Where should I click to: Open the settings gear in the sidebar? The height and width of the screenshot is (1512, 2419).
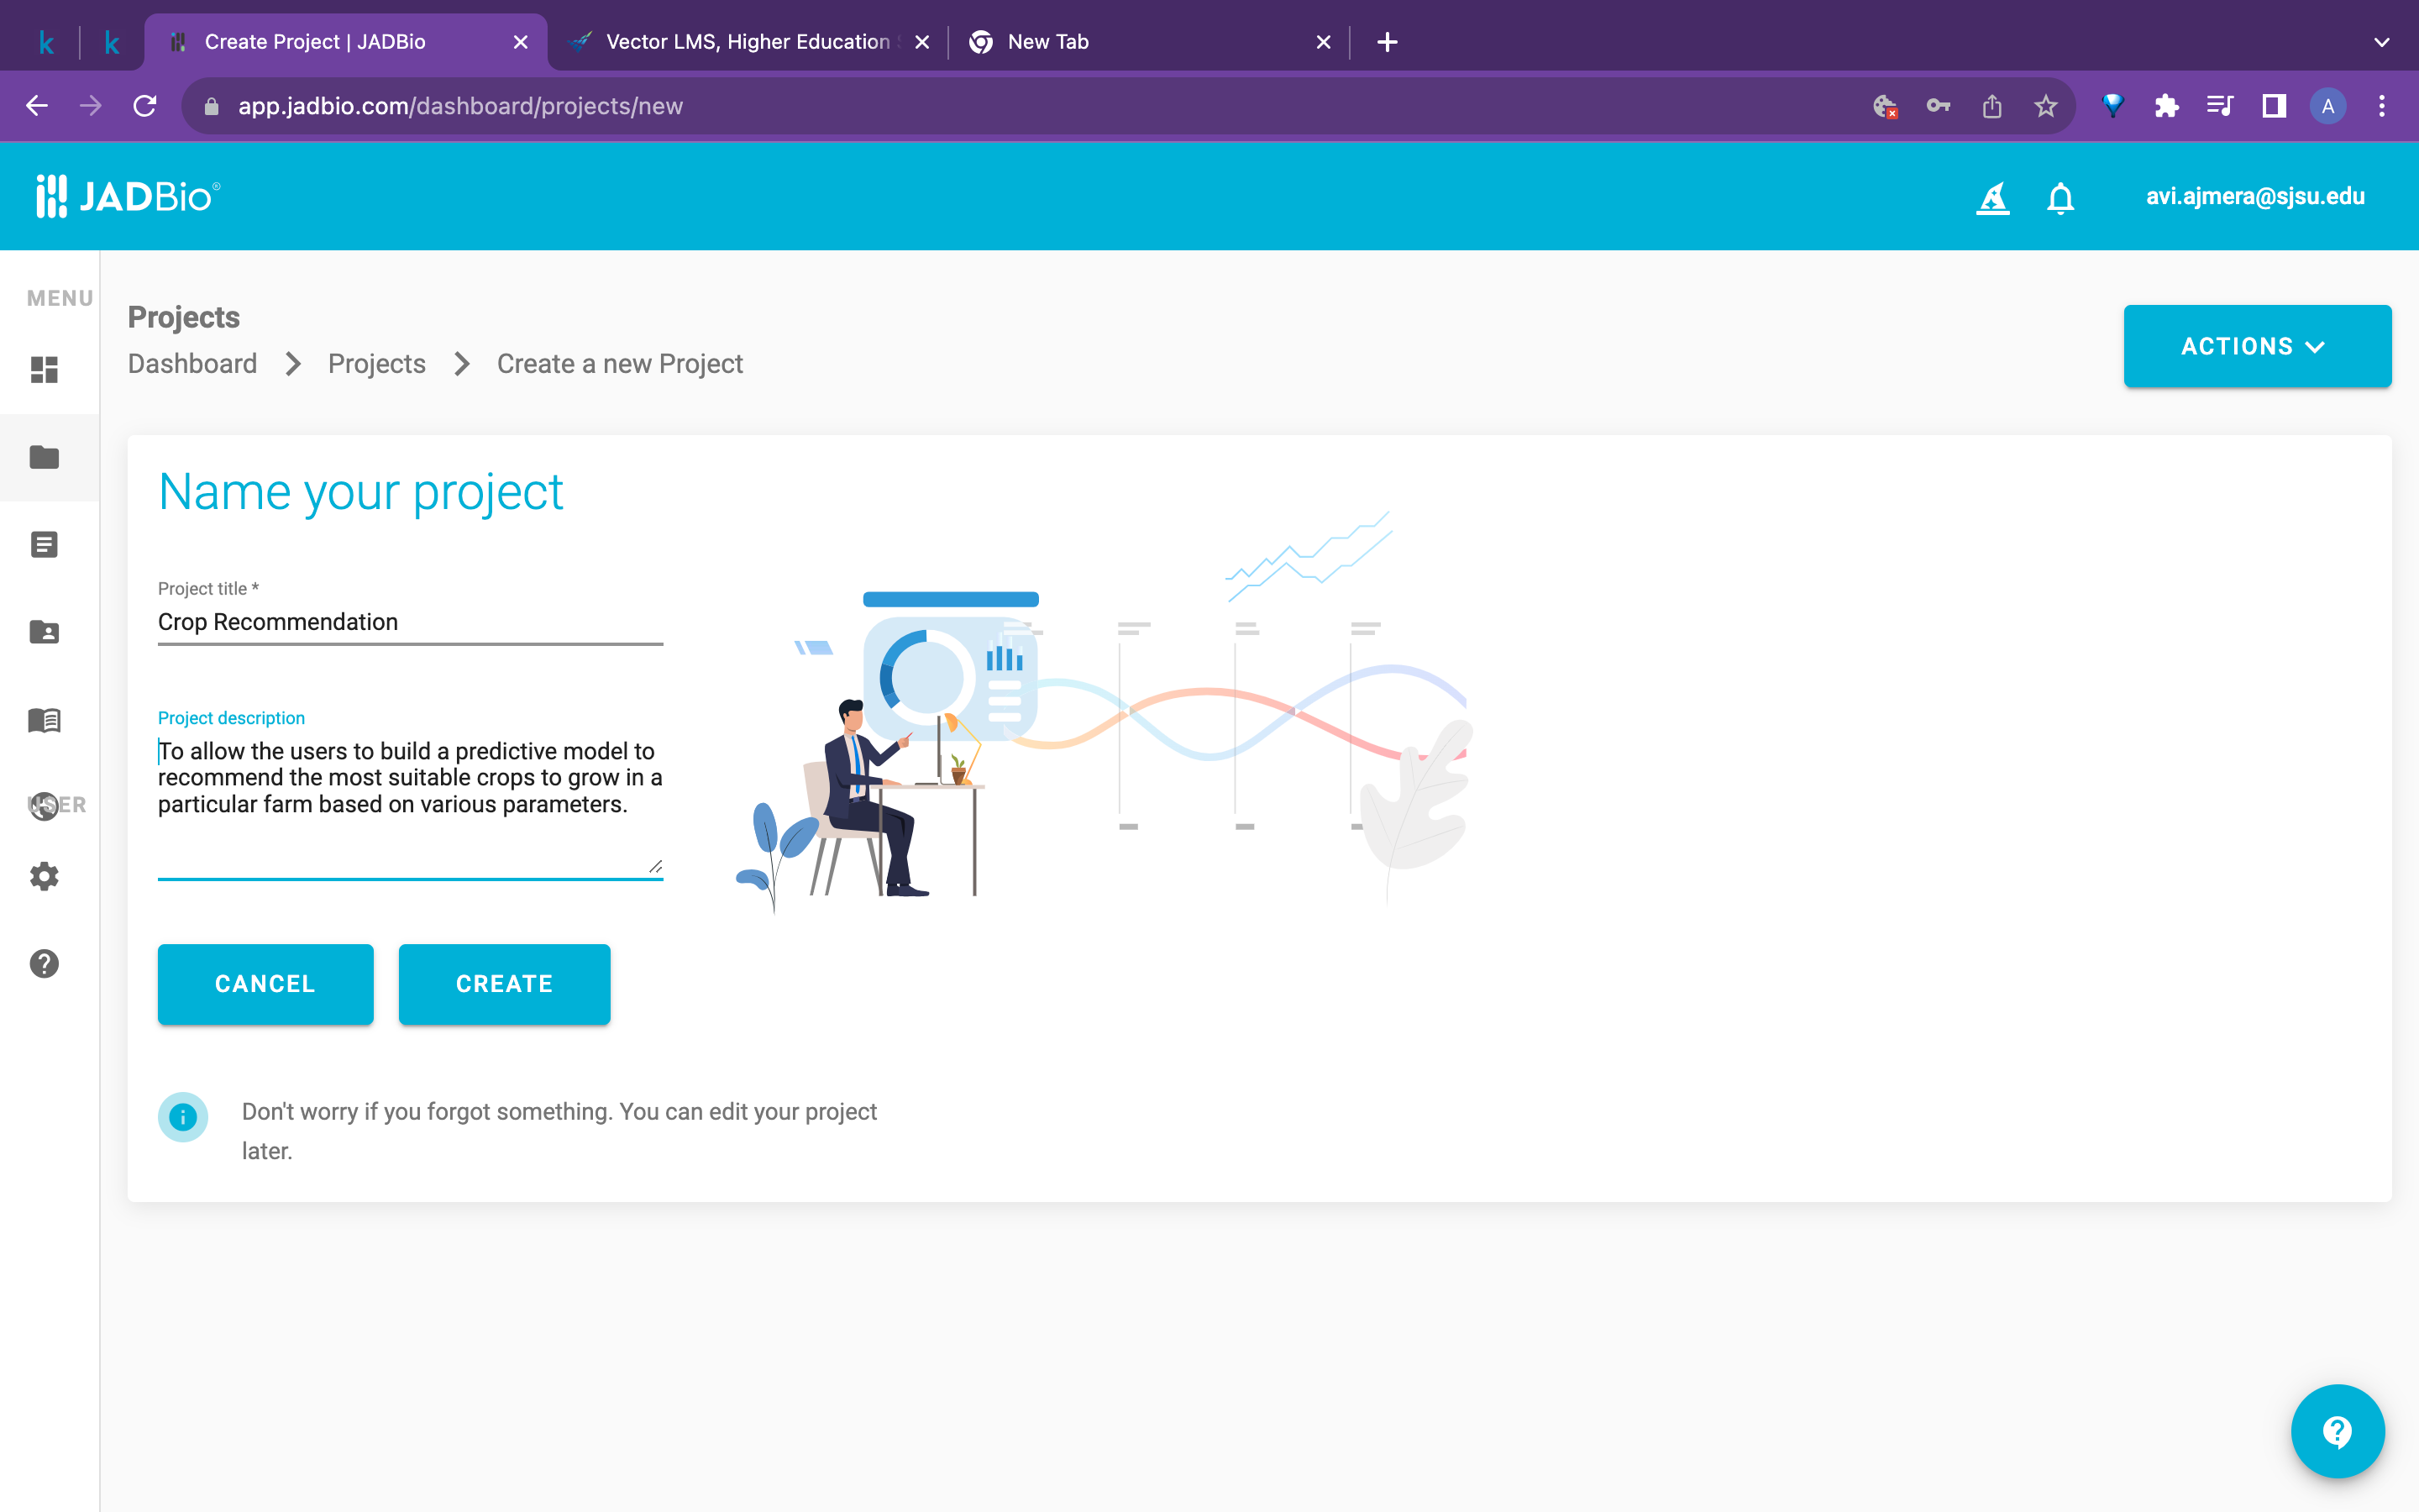[44, 877]
